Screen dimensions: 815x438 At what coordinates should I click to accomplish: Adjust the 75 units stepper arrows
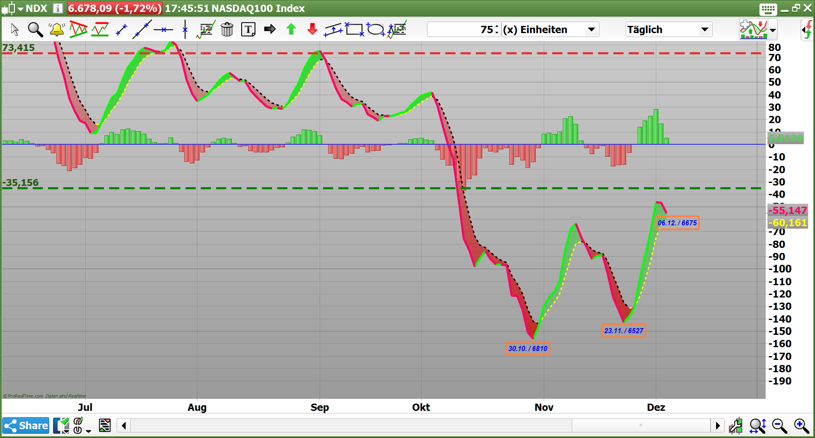point(497,30)
